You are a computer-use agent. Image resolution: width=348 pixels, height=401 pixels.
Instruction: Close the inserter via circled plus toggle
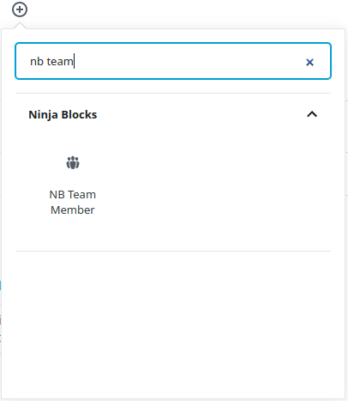(x=20, y=9)
